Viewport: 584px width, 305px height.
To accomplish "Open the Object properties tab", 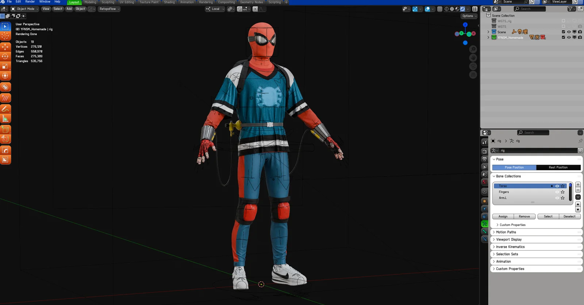I will click(x=484, y=201).
